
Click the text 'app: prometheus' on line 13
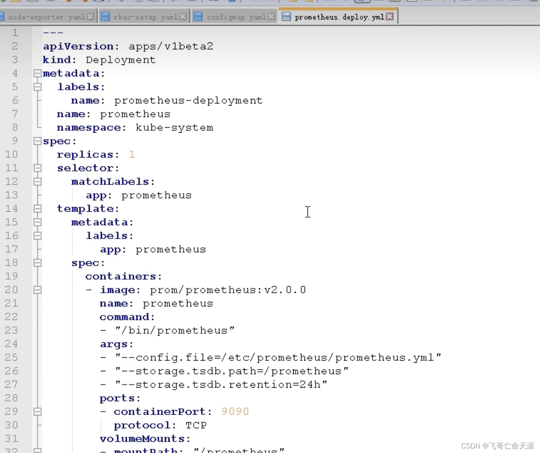(x=138, y=195)
